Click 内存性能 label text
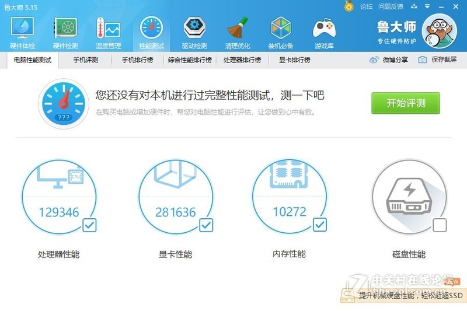Image resolution: width=467 pixels, height=311 pixels. [x=289, y=254]
